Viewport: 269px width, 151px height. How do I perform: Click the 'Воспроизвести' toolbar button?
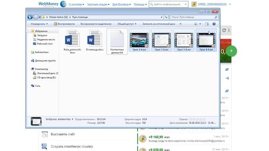(64, 24)
